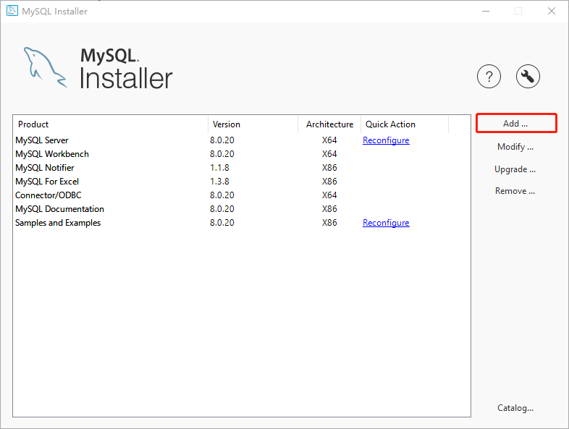Click the Upgrade ... button
569x429 pixels.
[515, 169]
